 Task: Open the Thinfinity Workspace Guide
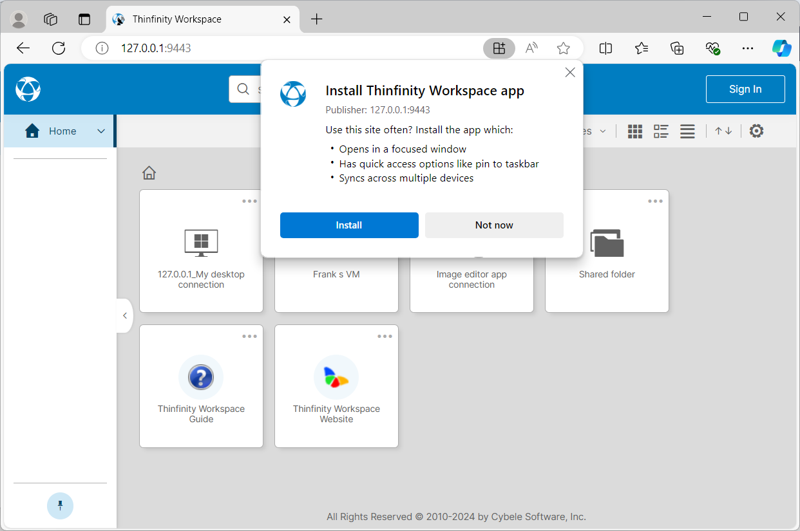pos(201,386)
